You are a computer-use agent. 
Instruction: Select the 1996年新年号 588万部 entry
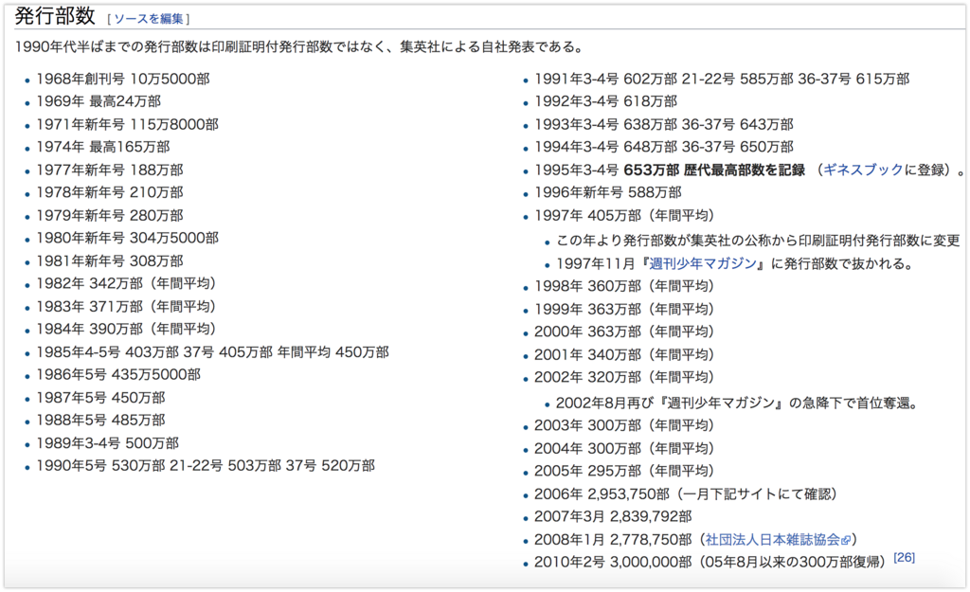tap(608, 192)
